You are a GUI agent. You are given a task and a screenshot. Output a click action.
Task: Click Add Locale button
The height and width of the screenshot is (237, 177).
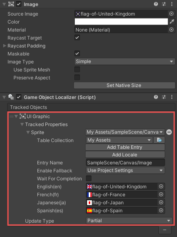[125, 155]
